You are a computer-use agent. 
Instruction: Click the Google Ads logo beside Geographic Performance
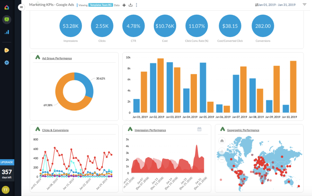pos(222,129)
